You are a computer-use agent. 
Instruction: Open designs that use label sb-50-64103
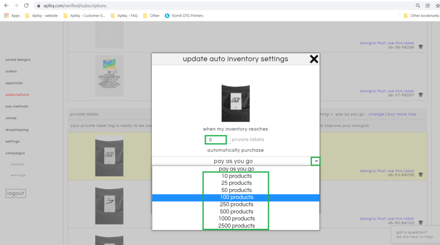tap(387, 219)
